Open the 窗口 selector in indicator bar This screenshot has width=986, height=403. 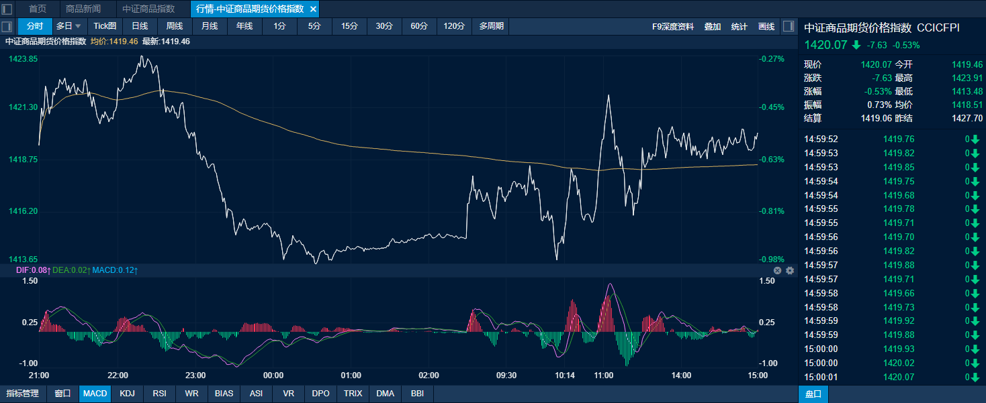point(62,394)
